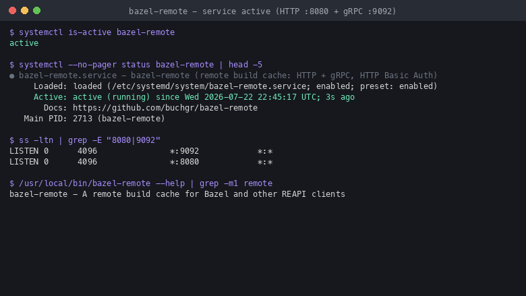Click the quoted pattern "8080|9092"
Image resolution: width=526 pixels, height=296 pixels.
point(133,140)
